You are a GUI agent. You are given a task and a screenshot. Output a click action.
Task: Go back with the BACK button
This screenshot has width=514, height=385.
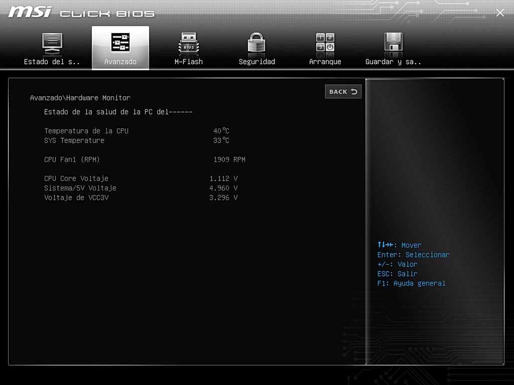[343, 92]
